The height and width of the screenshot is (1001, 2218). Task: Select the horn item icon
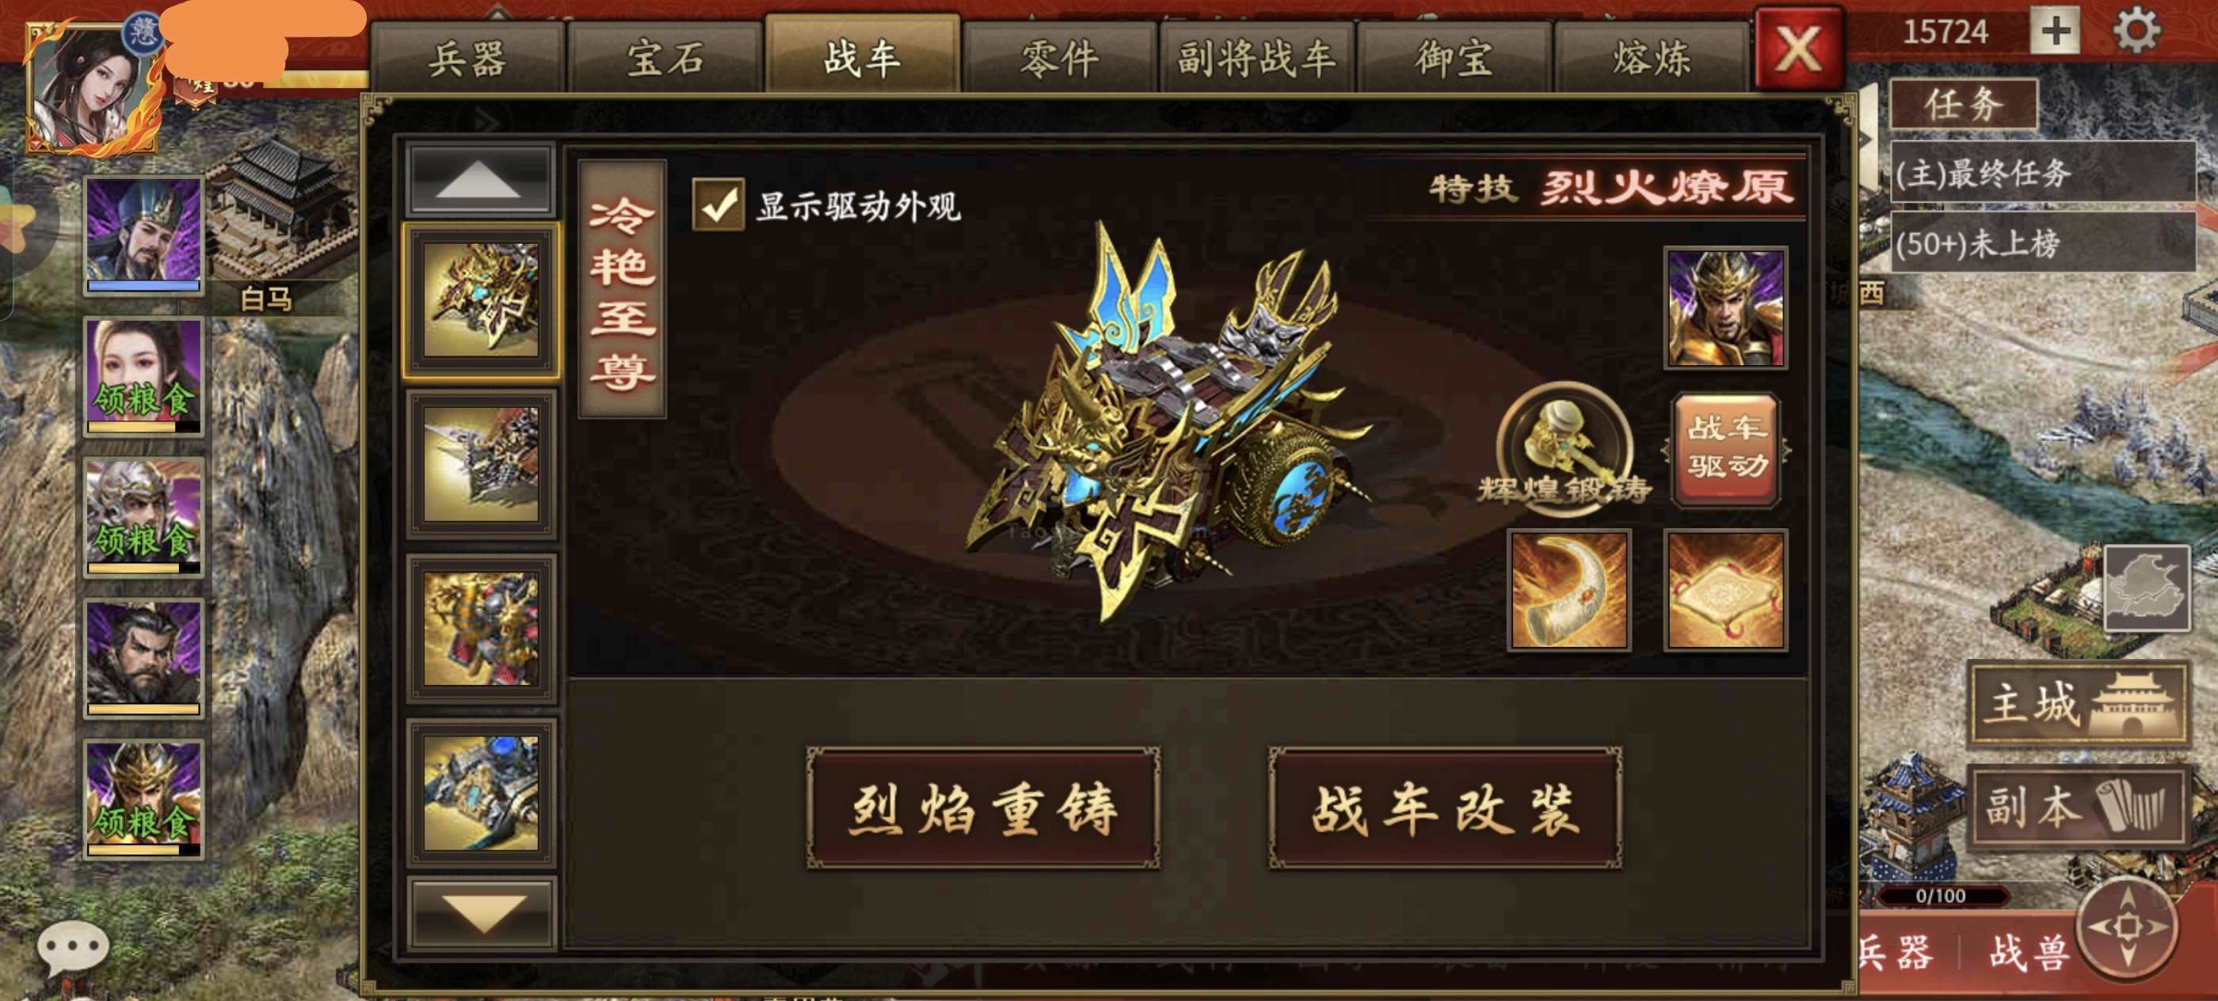point(1568,589)
